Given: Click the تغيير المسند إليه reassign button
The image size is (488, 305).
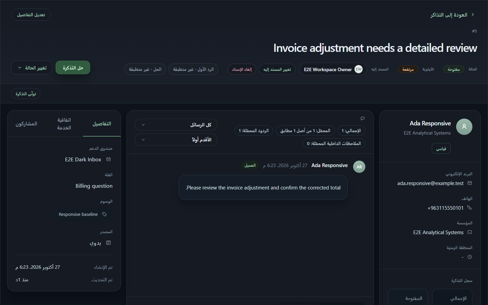Looking at the screenshot, I should 277,69.
